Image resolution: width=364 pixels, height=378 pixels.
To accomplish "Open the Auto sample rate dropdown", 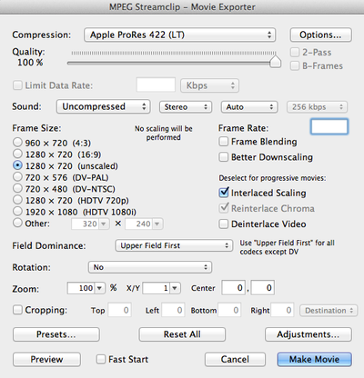I will coord(249,107).
